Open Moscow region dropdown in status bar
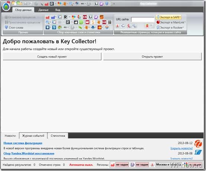 click(x=168, y=164)
